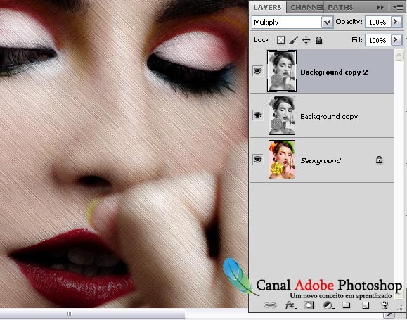
Task: Open the Multiply blend mode dropdown
Action: point(292,23)
